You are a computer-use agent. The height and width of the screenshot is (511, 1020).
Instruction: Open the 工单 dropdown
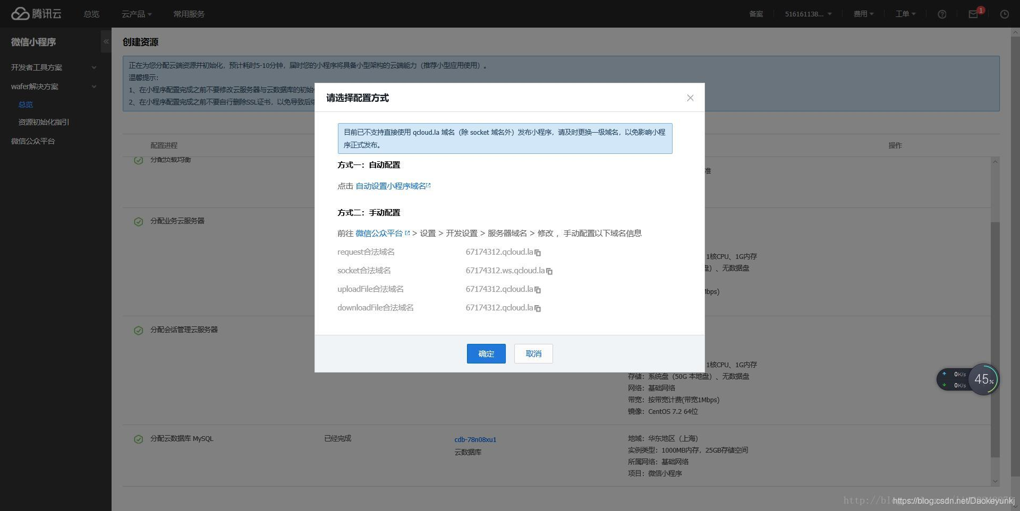(x=905, y=14)
